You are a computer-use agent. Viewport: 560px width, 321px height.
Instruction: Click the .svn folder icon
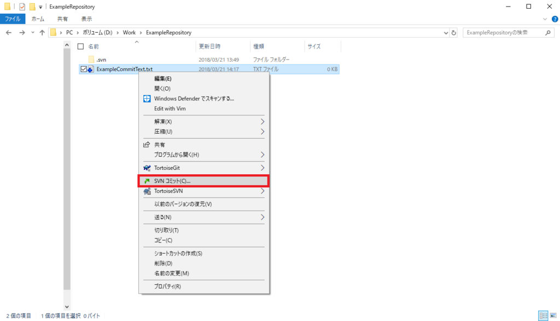tap(91, 59)
